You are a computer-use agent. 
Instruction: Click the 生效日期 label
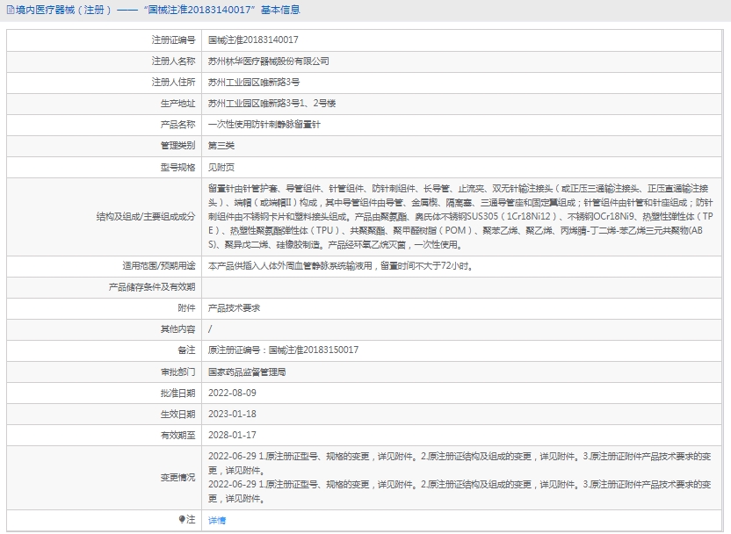click(177, 414)
